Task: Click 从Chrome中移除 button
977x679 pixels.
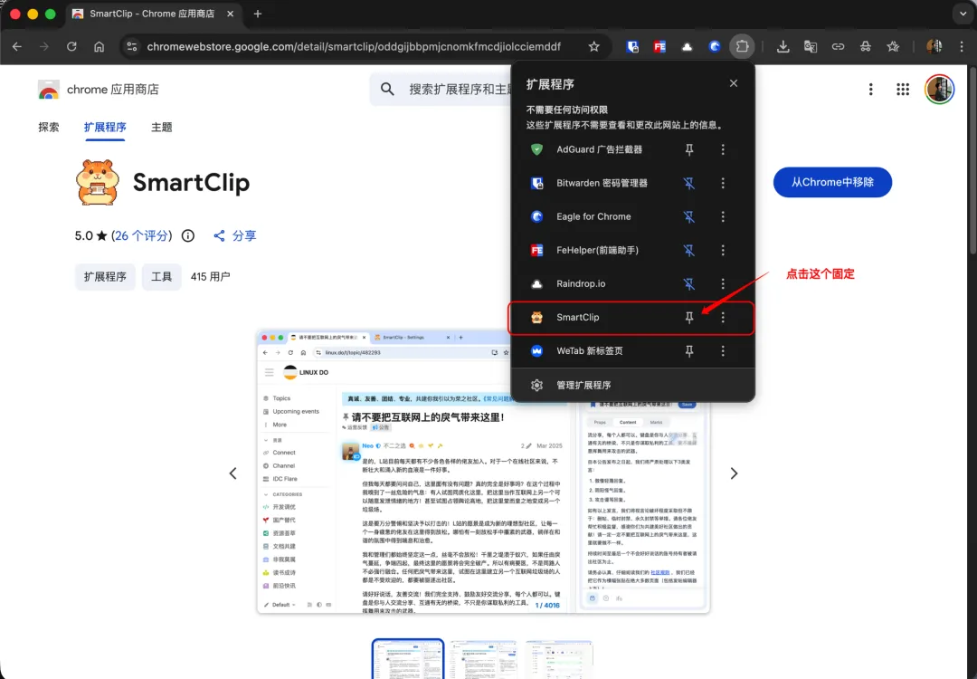Action: pyautogui.click(x=832, y=182)
